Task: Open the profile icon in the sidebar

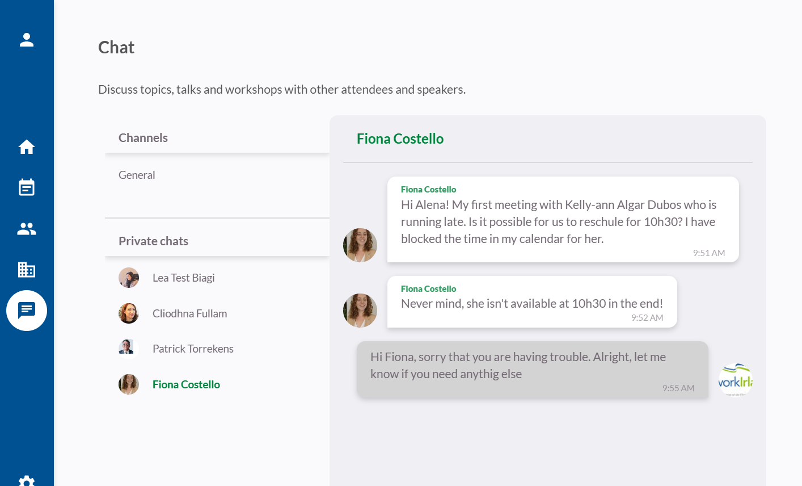Action: (27, 40)
